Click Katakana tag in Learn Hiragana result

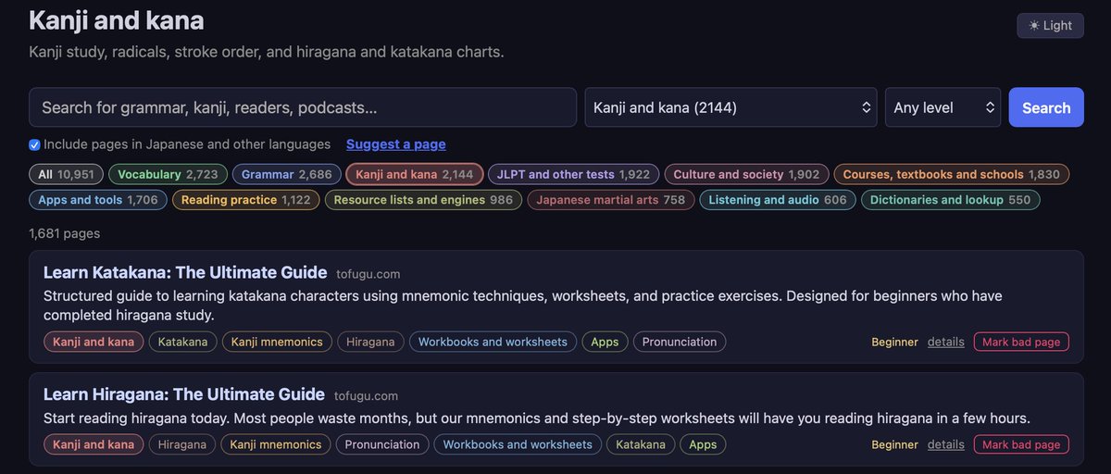click(641, 444)
